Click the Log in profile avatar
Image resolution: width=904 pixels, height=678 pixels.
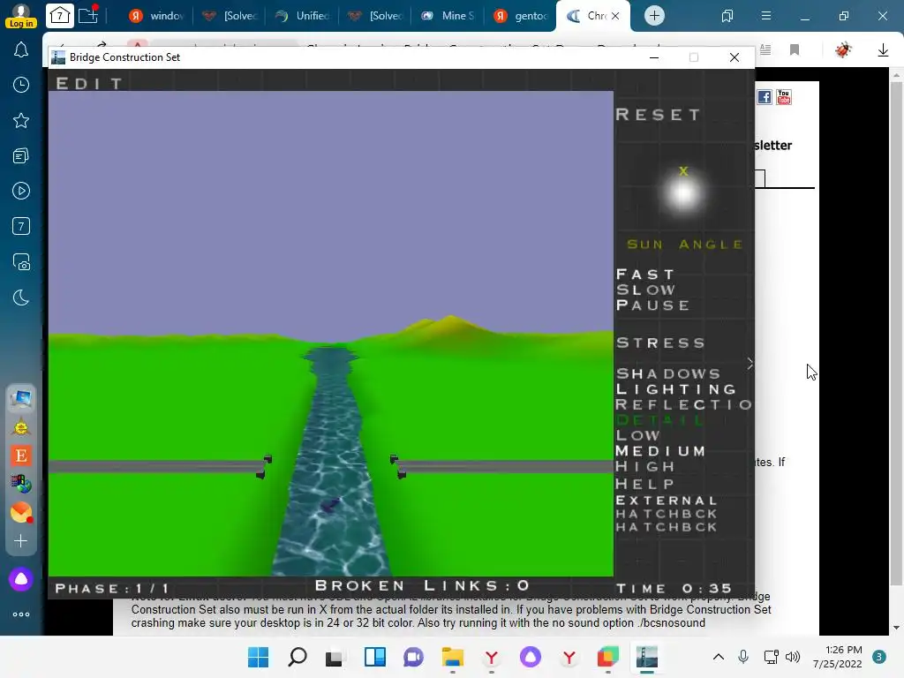tap(21, 15)
